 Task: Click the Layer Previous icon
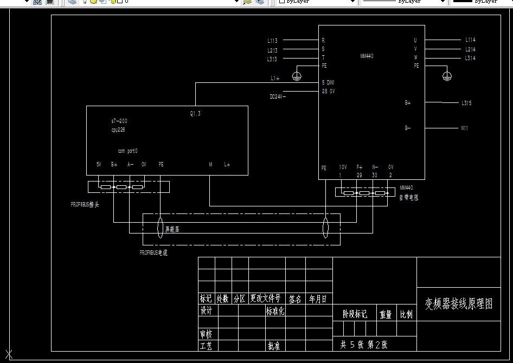click(260, 2)
